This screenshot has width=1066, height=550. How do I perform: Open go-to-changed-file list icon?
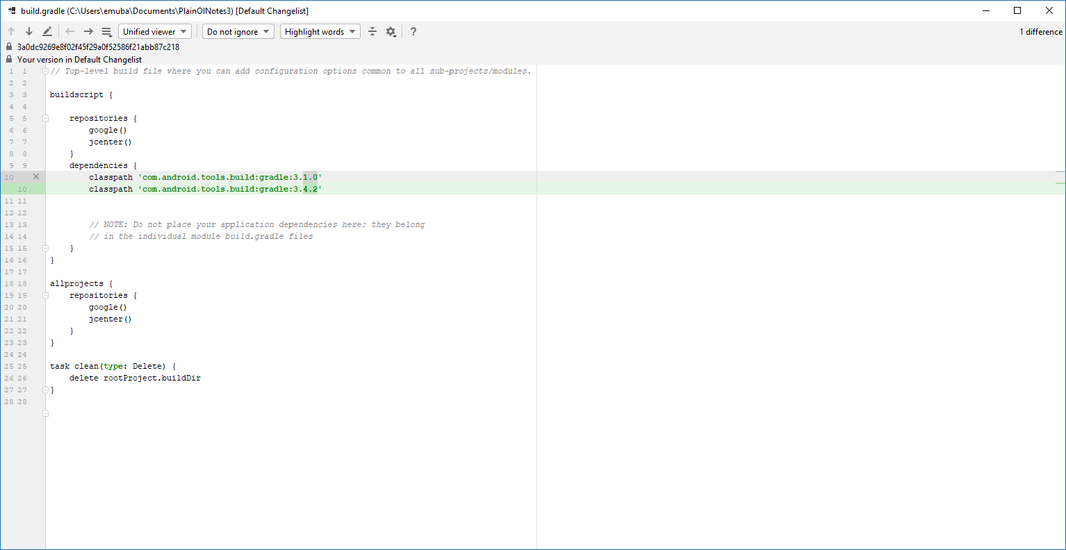point(106,31)
